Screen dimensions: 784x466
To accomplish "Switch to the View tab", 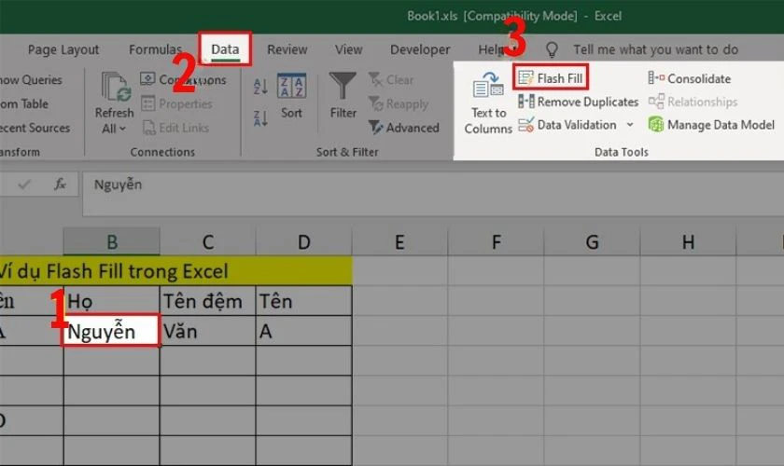I will (x=348, y=49).
